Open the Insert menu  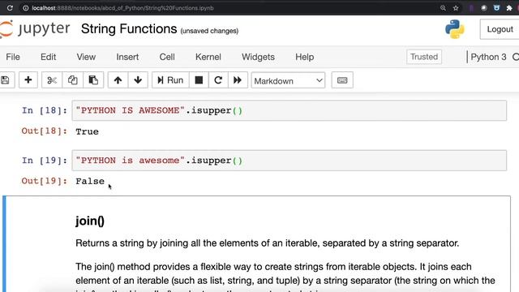click(x=127, y=57)
